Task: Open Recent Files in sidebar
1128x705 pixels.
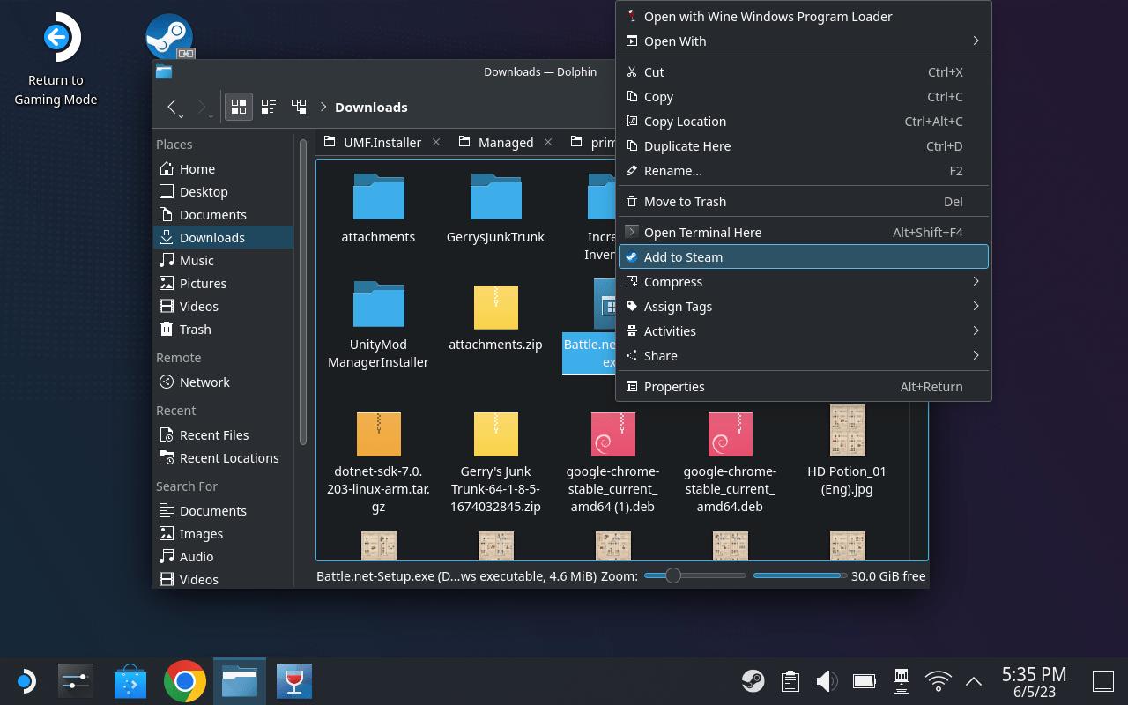Action: tap(213, 435)
